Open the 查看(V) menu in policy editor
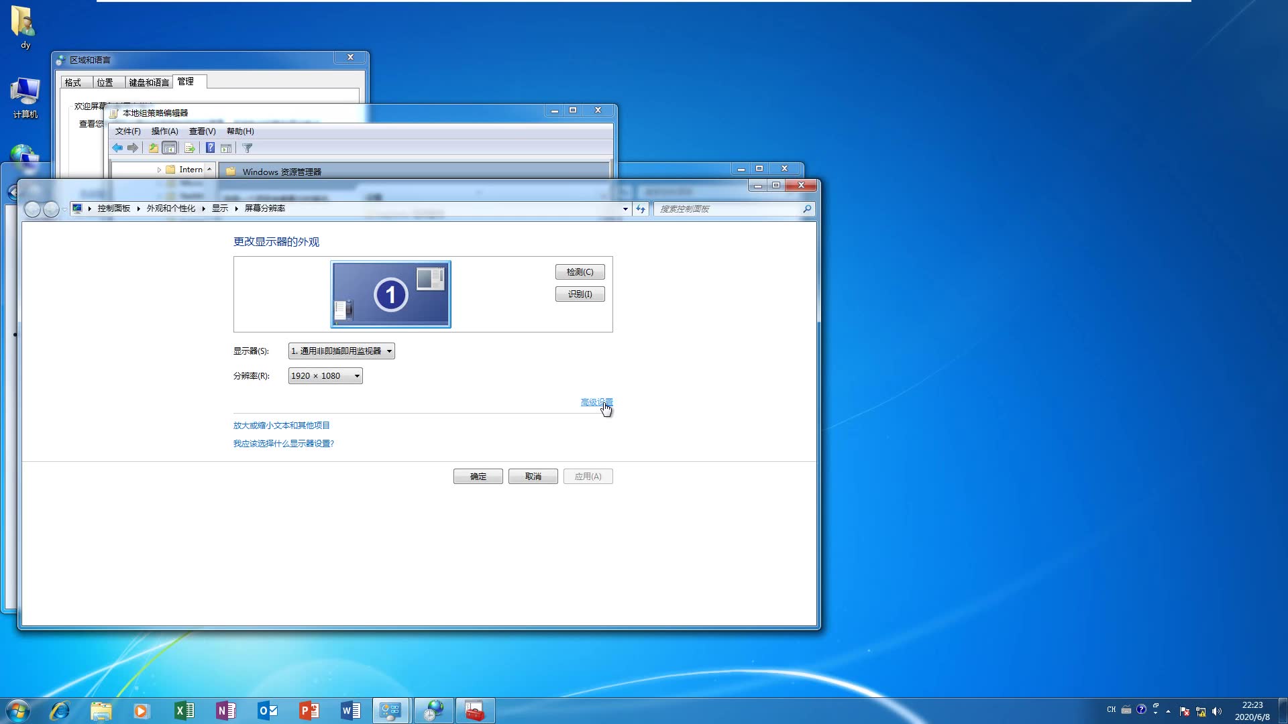The width and height of the screenshot is (1288, 724). point(202,131)
